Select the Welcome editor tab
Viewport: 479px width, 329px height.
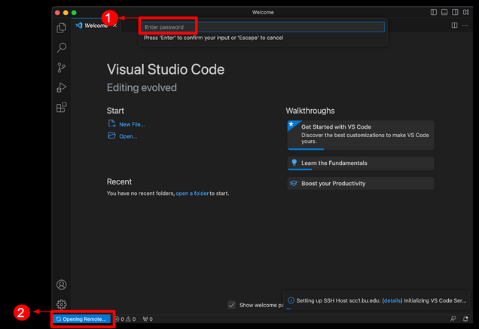96,26
